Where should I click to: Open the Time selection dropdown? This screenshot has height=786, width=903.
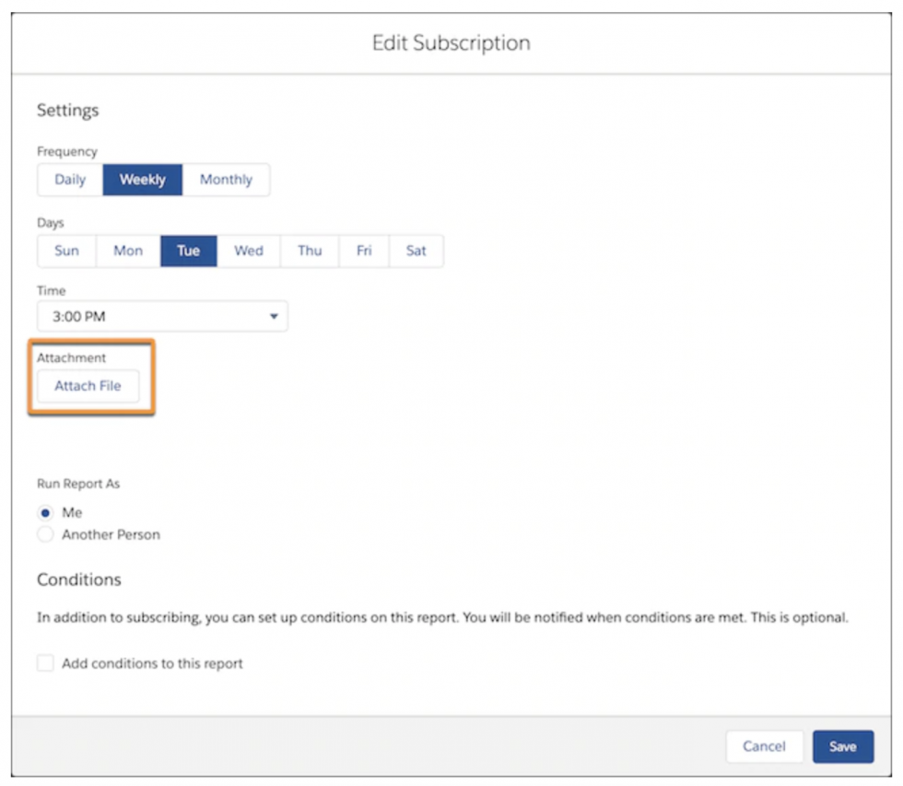(x=161, y=316)
